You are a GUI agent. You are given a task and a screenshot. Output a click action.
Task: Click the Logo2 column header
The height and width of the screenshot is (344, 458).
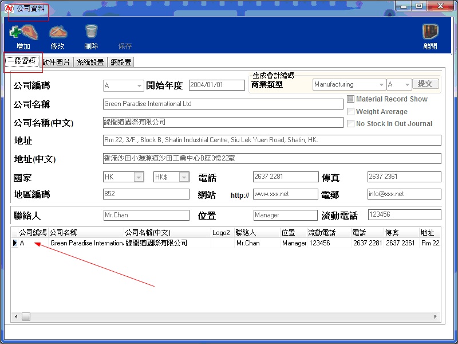click(x=223, y=233)
